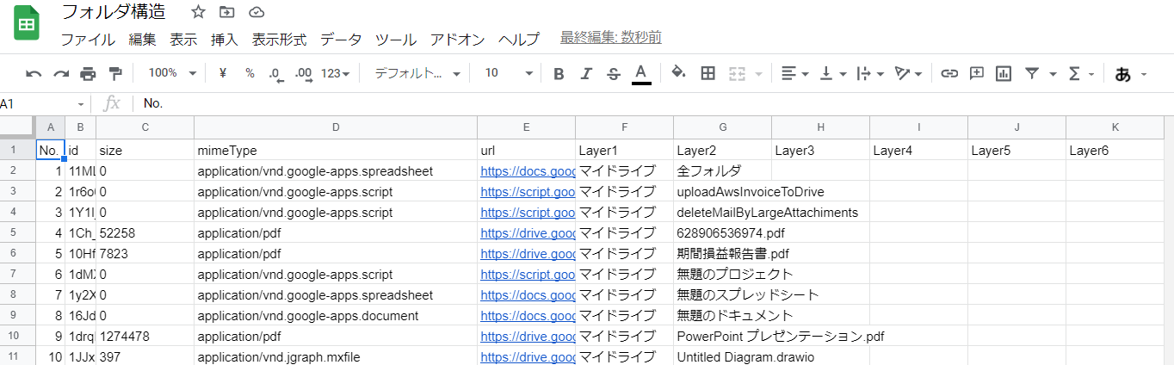This screenshot has width=1174, height=365.
Task: Click the Google Sheets home icon
Action: (x=27, y=23)
